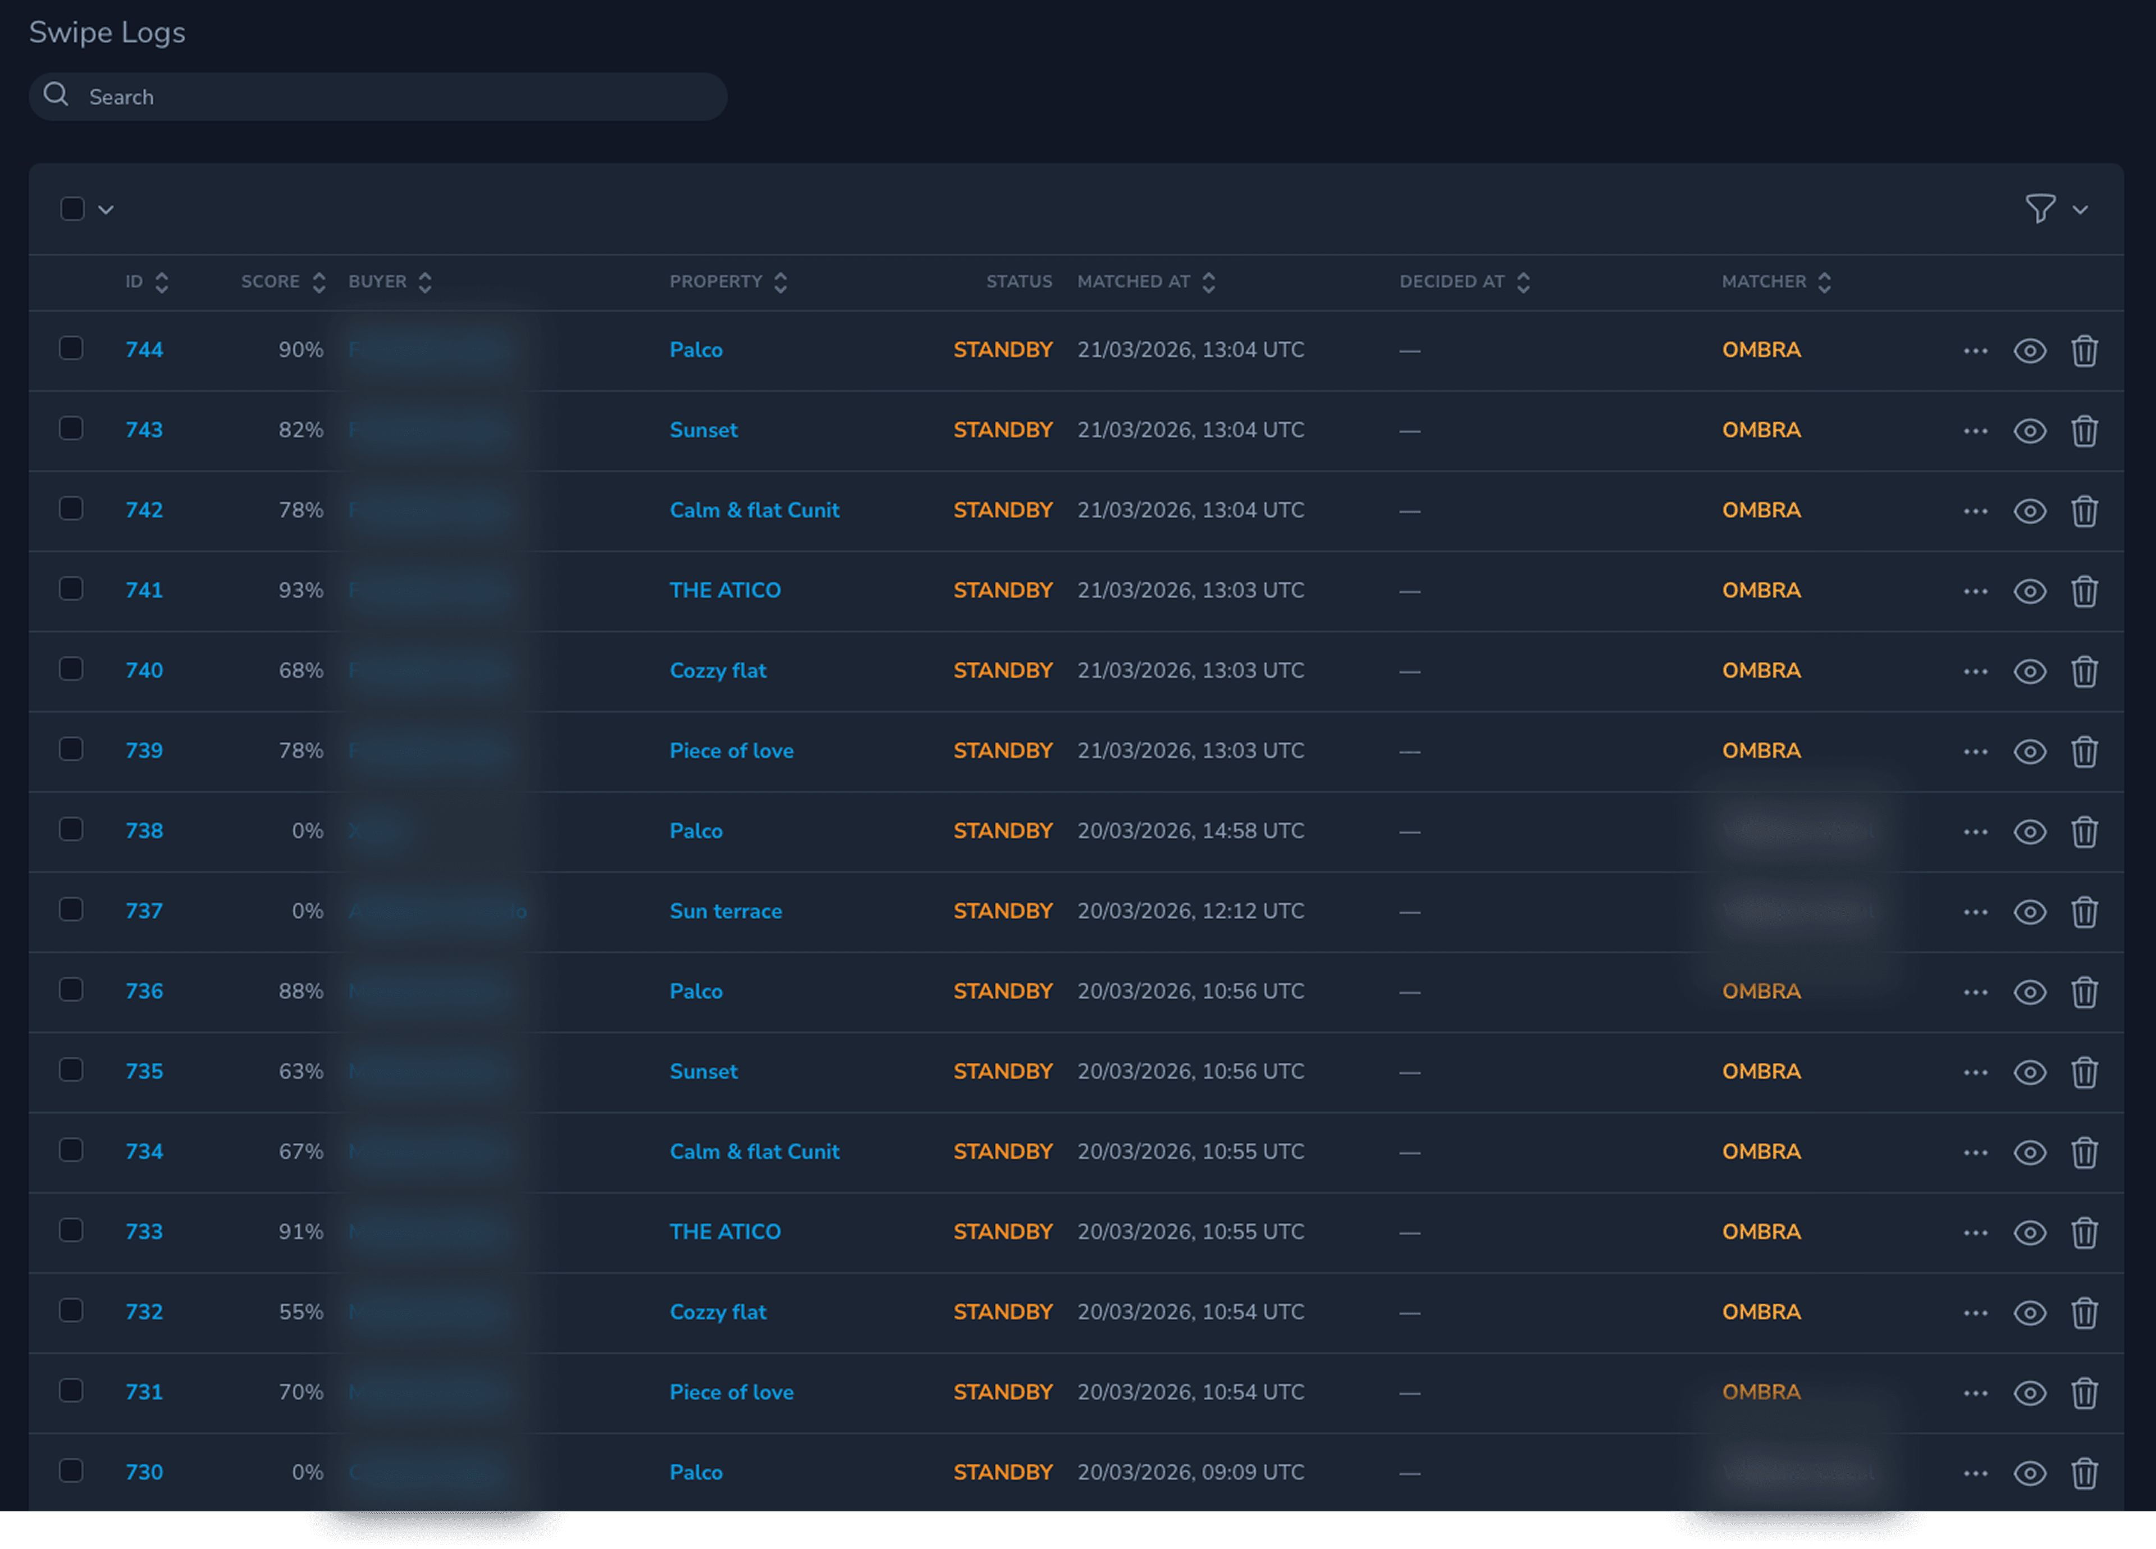Open the actions menu for row 742
This screenshot has height=1549, width=2156.
[1975, 511]
